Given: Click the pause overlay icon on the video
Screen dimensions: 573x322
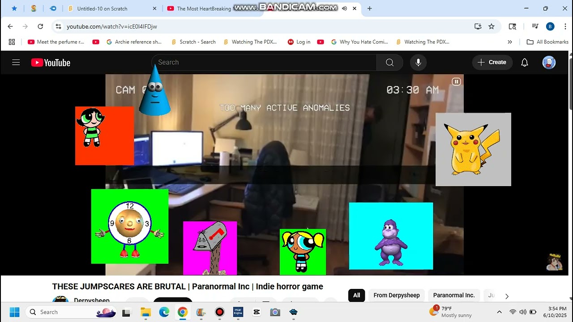Looking at the screenshot, I should point(456,81).
